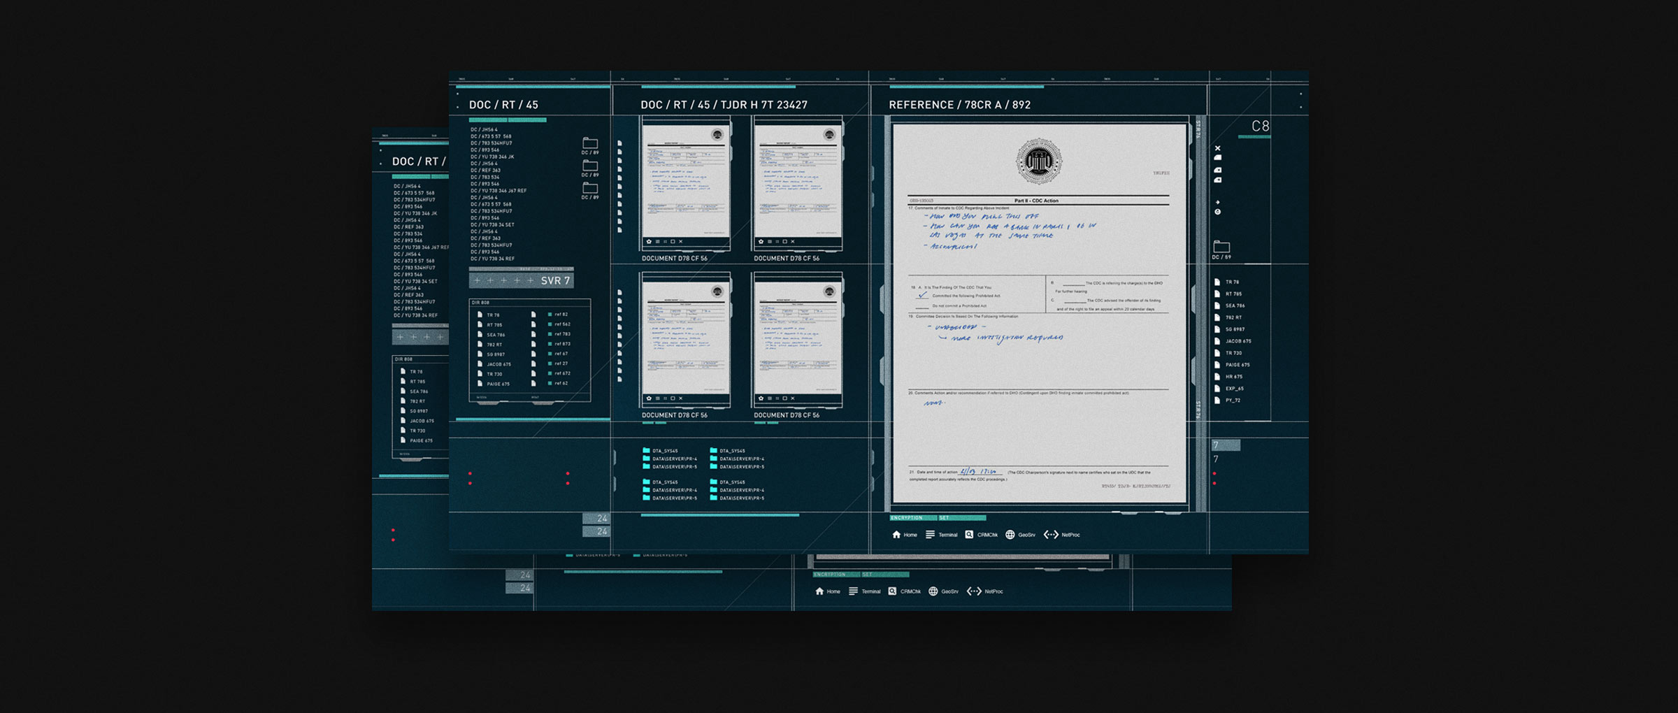Click the REFERENCE / 78CR A / 892 header
Screen dimensions: 1678x713
pyautogui.click(x=959, y=105)
